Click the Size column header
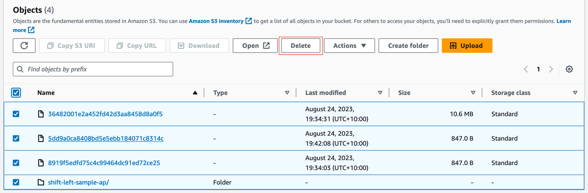The height and width of the screenshot is (193, 588). [x=404, y=93]
